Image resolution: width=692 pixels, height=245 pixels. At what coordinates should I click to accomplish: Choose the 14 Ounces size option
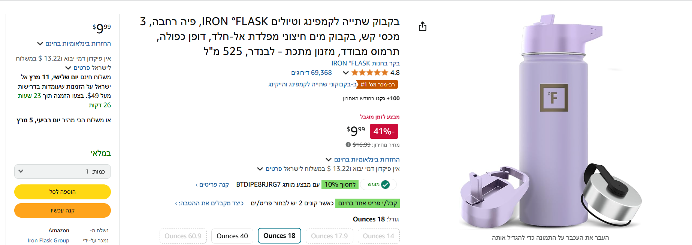click(378, 236)
